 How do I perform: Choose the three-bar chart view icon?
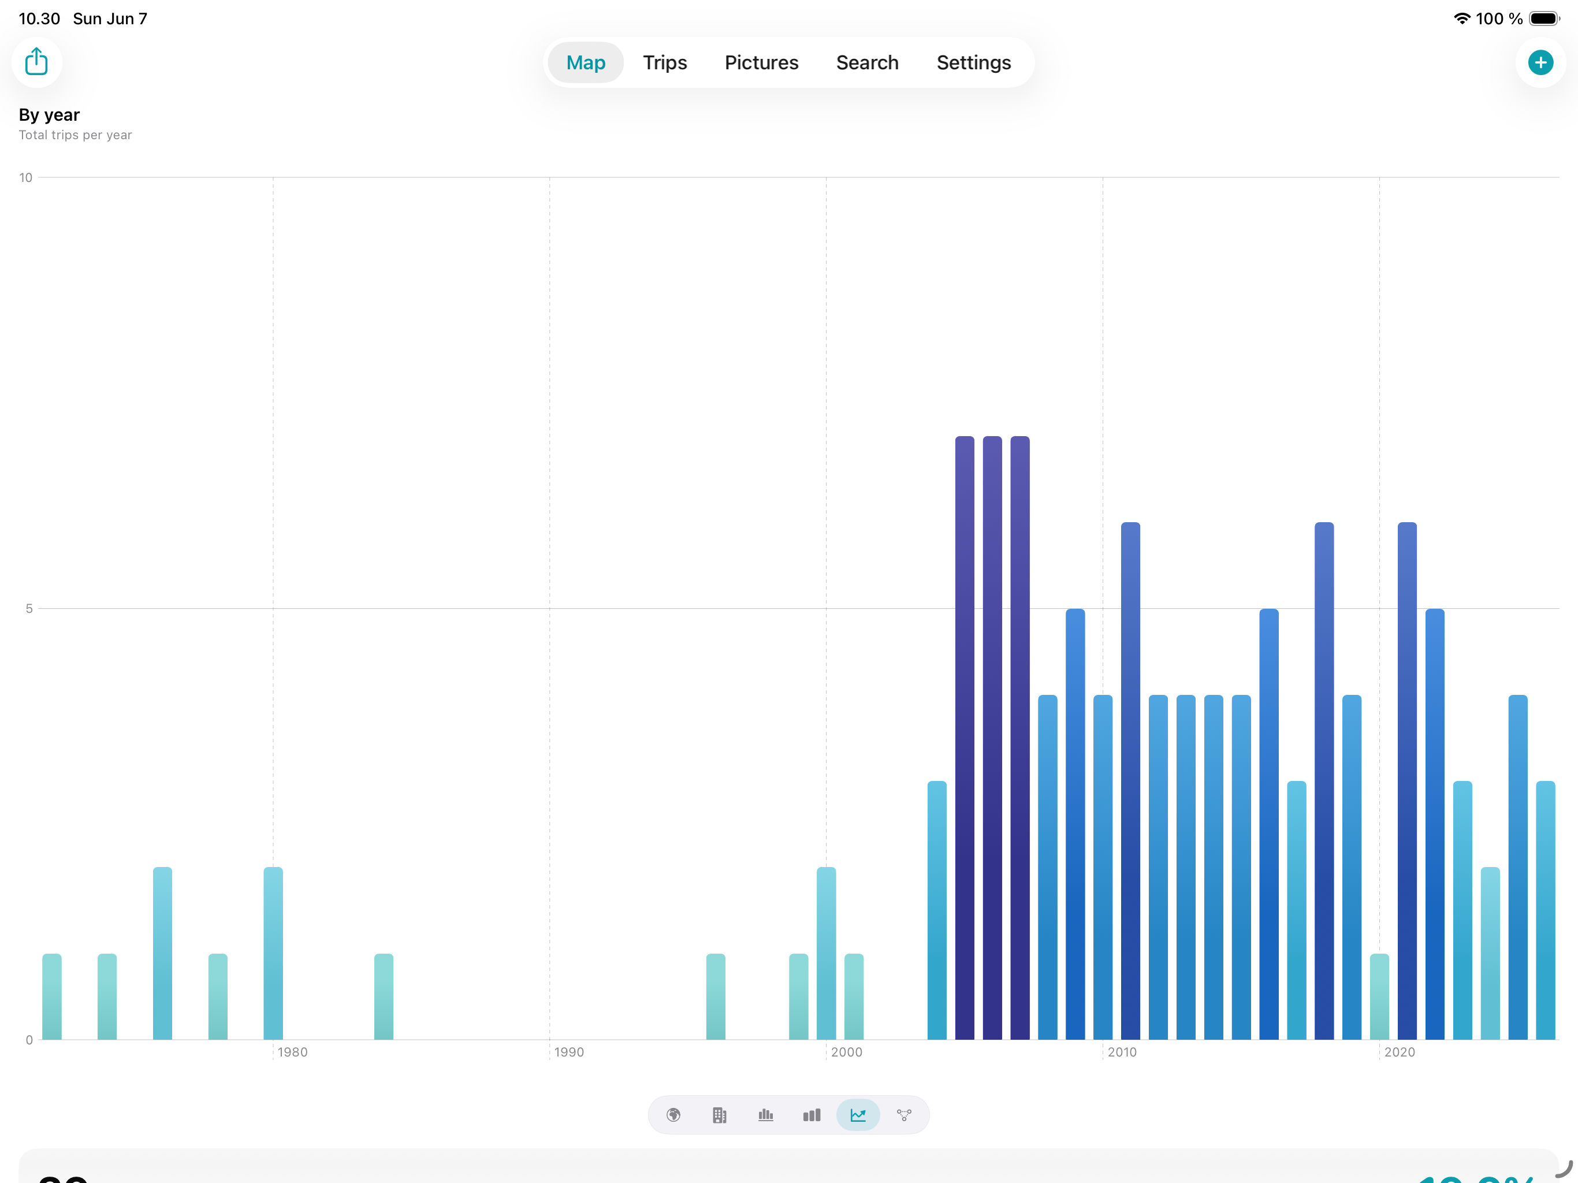coord(812,1114)
